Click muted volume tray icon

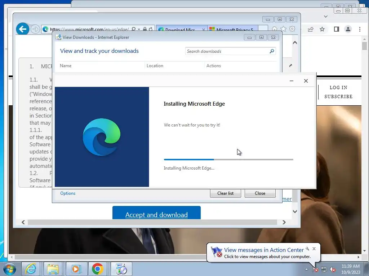click(x=333, y=270)
